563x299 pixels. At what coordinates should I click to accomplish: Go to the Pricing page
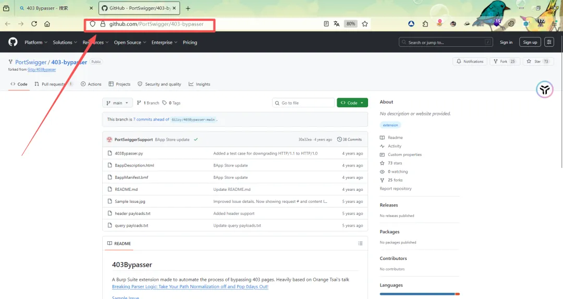[x=190, y=42]
